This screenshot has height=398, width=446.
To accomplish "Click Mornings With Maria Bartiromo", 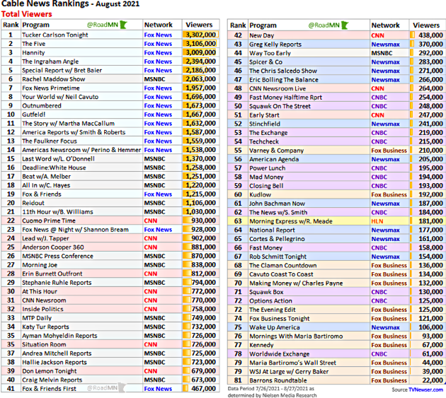I will coord(296,336).
